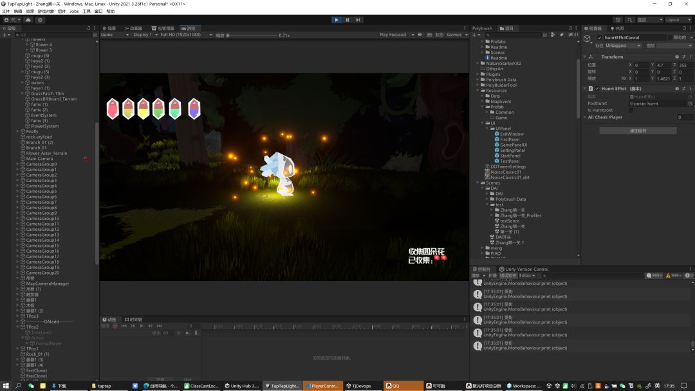Enable the Is Hunrtpost checkbox
This screenshot has height=391, width=695.
coord(631,111)
